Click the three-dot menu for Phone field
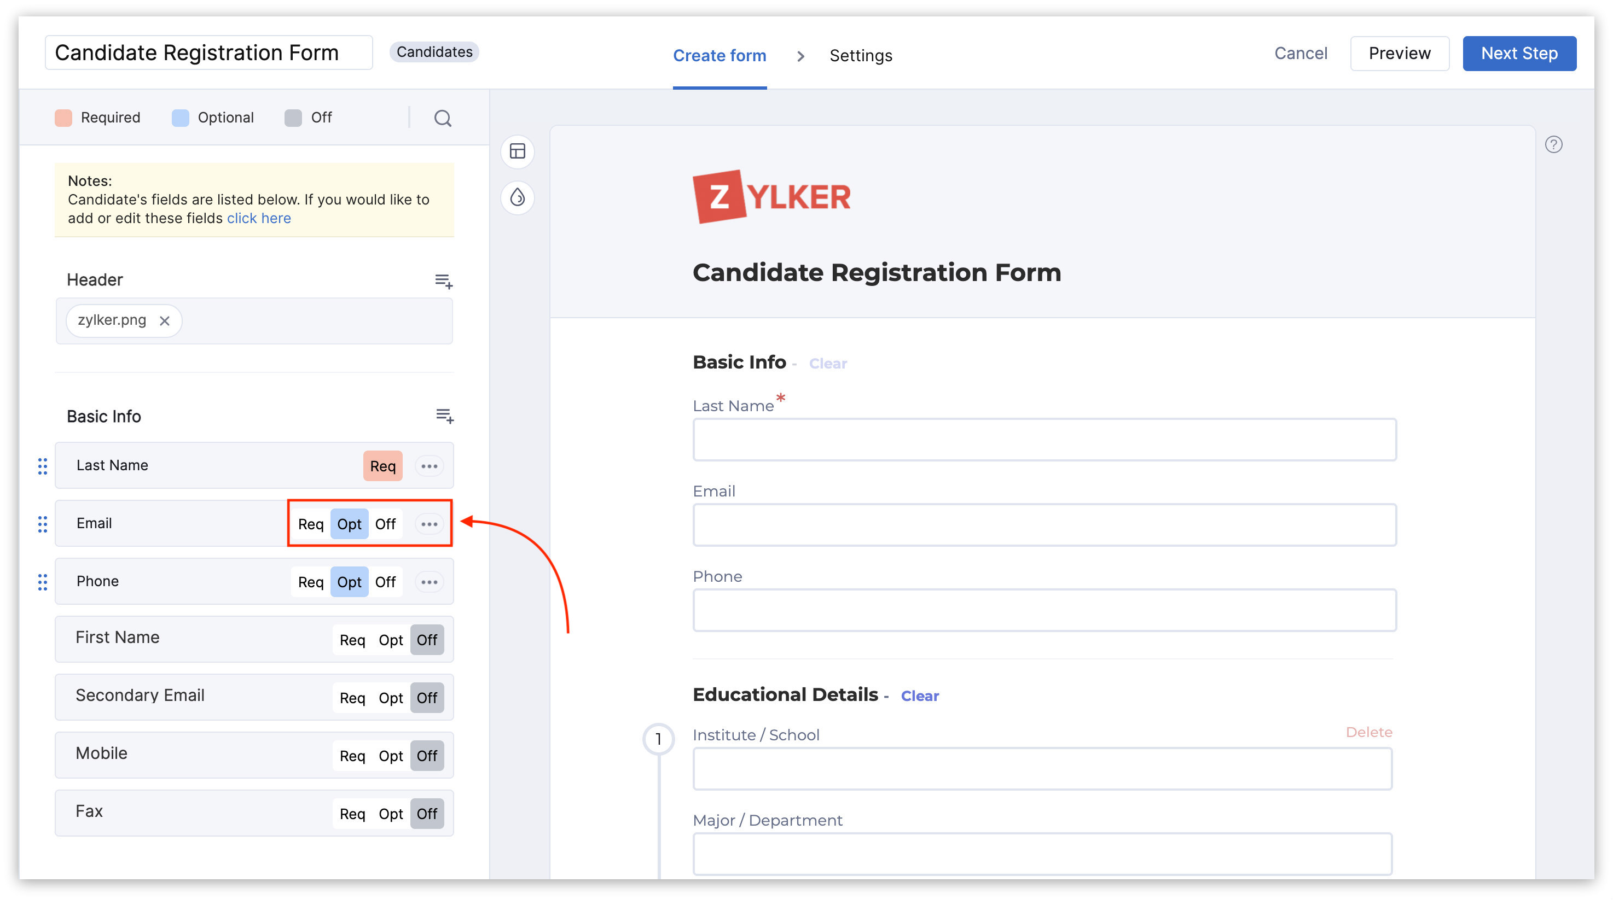This screenshot has height=900, width=1613. (x=430, y=581)
